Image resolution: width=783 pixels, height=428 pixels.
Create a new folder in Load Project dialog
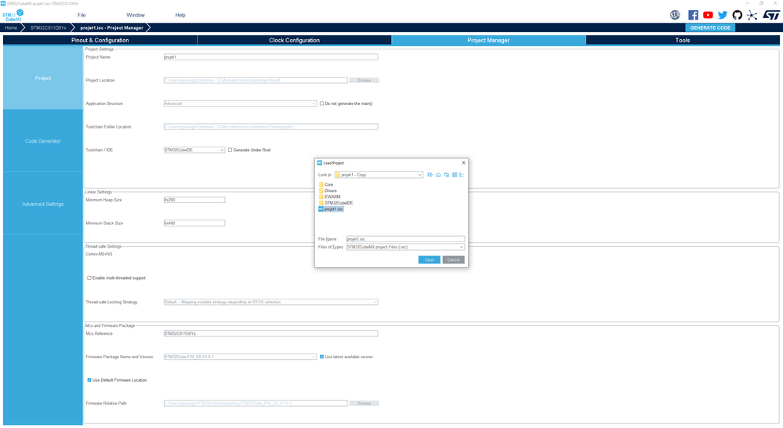point(447,175)
